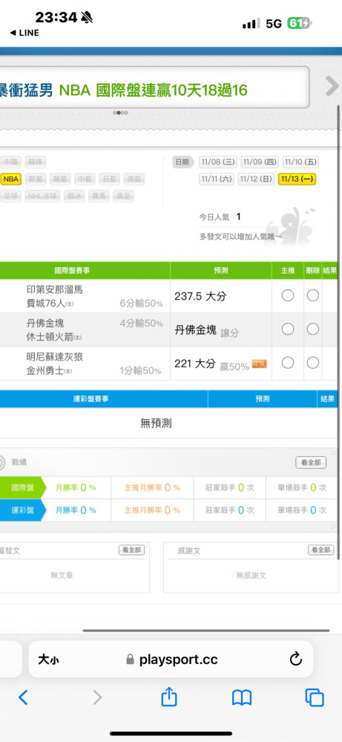The image size is (342, 742).
Task: Switch date to 11/12 (日)
Action: 256,180
